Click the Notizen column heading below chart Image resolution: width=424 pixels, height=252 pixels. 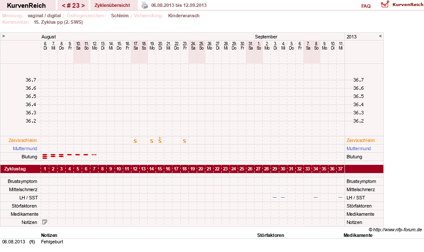click(x=49, y=235)
